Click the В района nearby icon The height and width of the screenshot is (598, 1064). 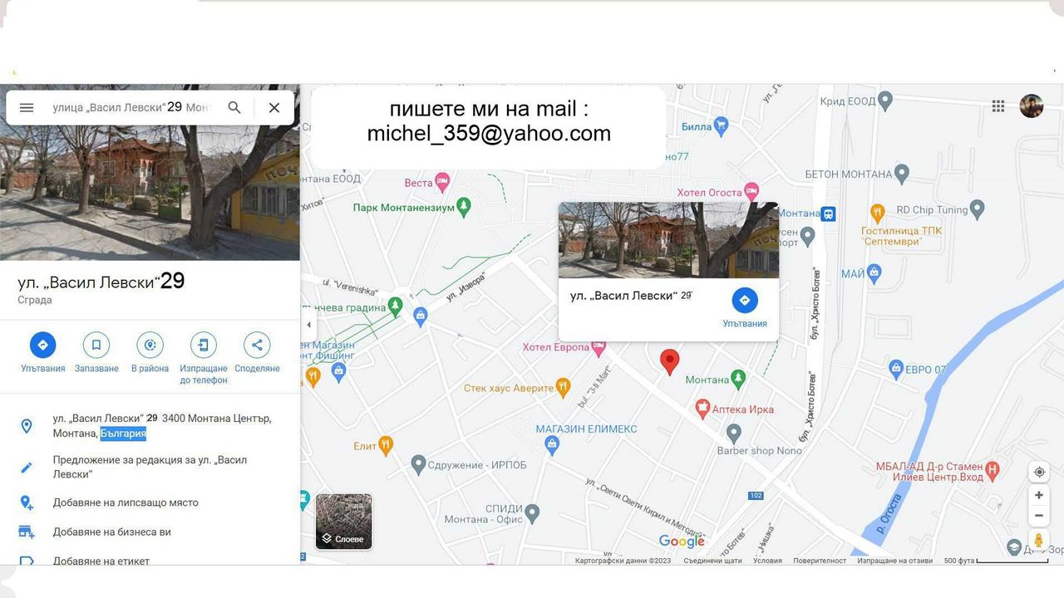click(x=150, y=345)
